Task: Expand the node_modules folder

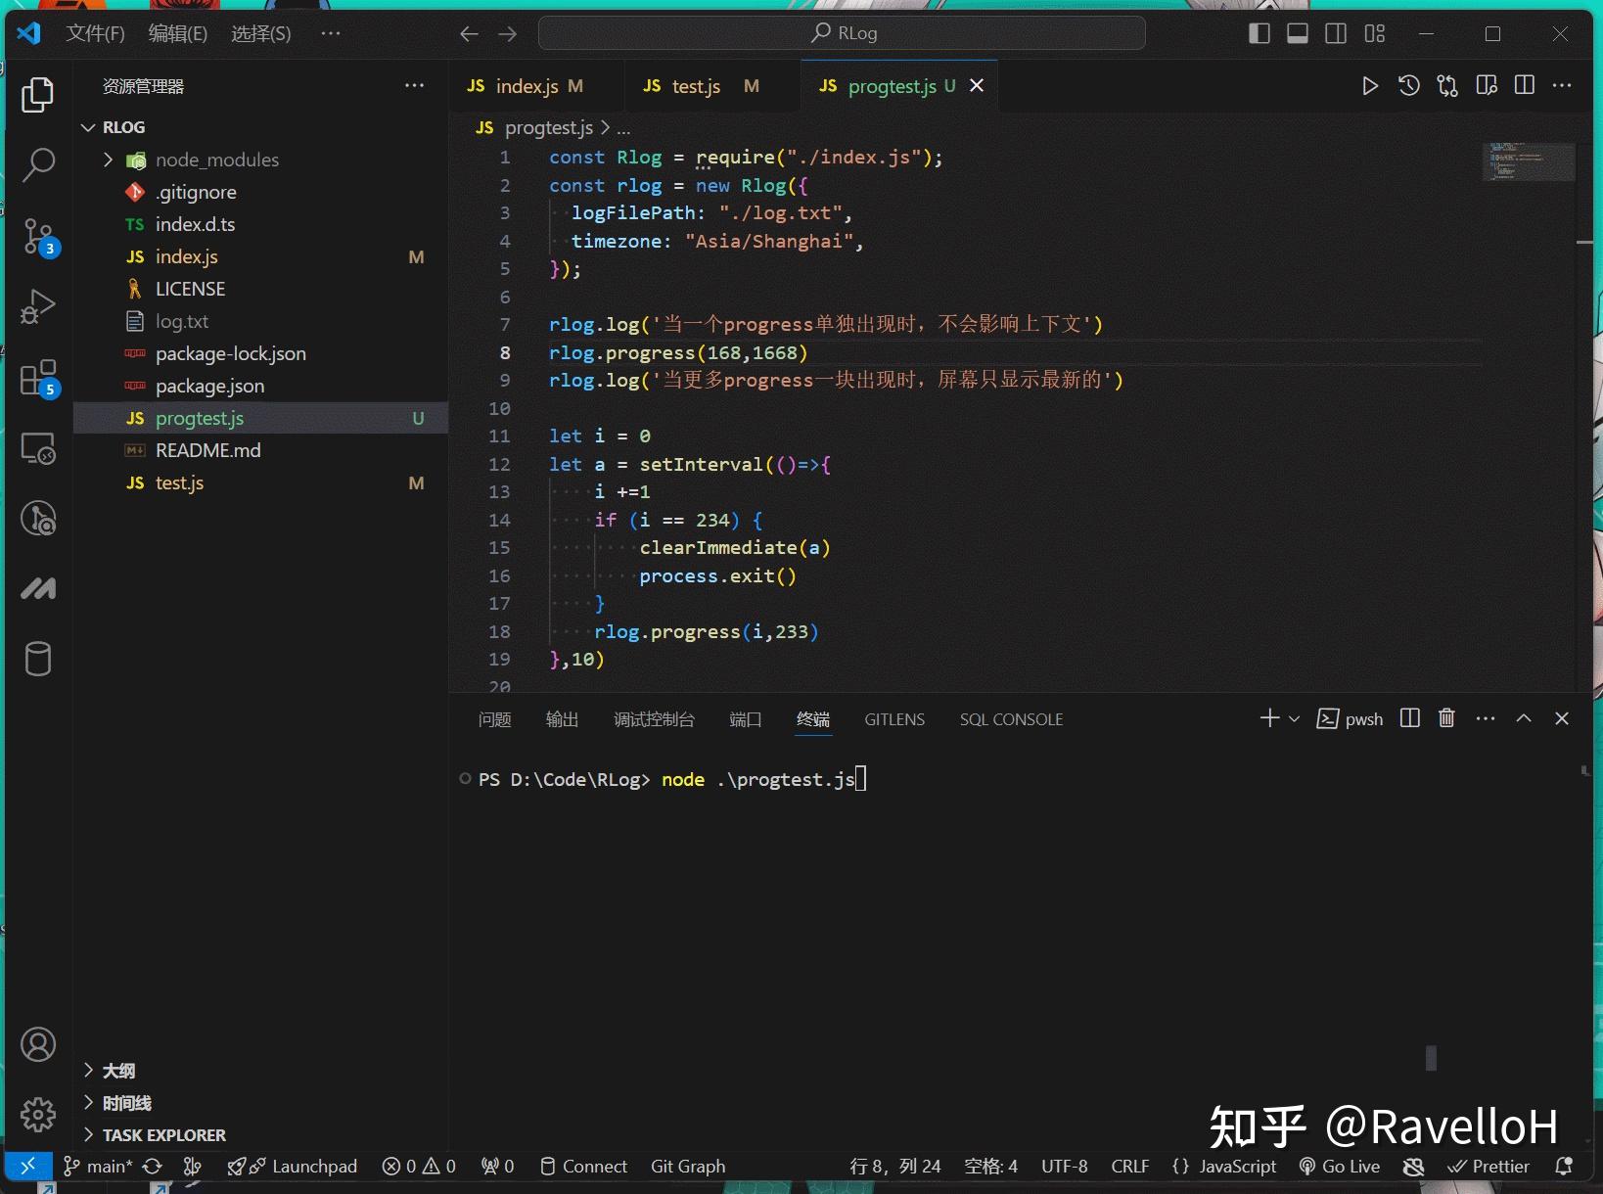Action: click(x=110, y=160)
